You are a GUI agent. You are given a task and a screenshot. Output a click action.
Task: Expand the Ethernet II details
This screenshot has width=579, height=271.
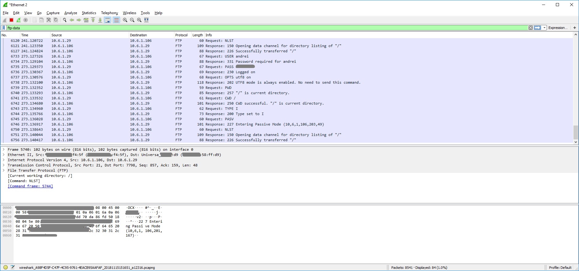pyautogui.click(x=4, y=155)
